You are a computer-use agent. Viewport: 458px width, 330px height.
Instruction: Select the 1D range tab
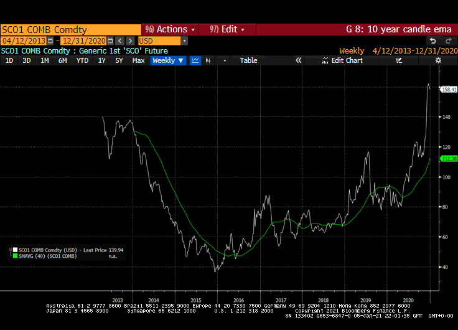(x=9, y=60)
